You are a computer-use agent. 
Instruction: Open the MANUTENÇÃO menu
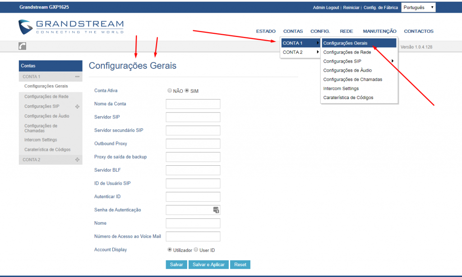[x=379, y=31]
